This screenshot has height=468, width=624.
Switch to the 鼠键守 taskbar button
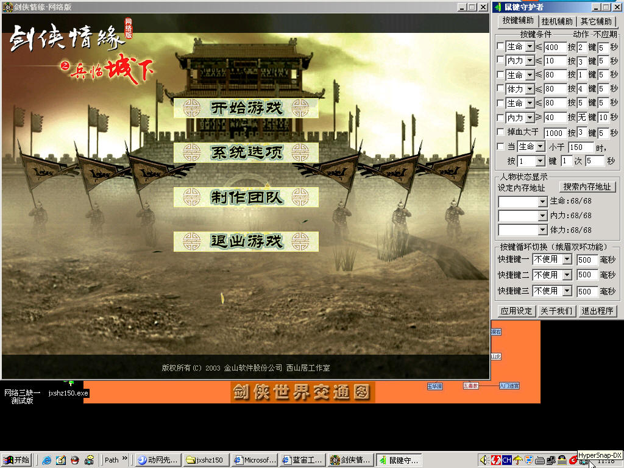400,460
